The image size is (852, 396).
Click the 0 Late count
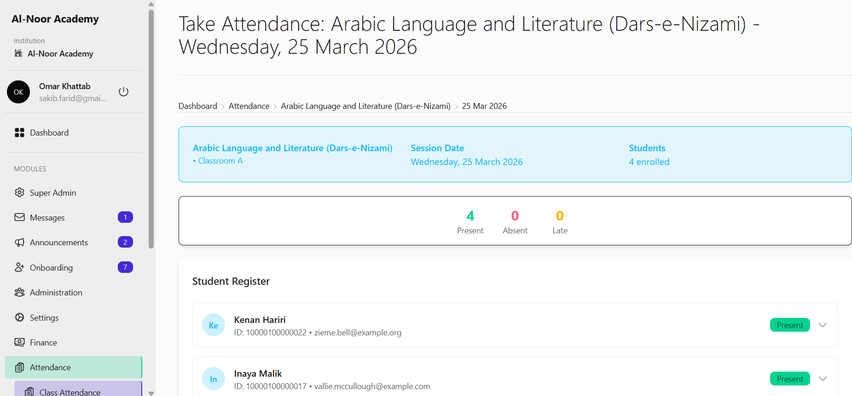(x=560, y=215)
